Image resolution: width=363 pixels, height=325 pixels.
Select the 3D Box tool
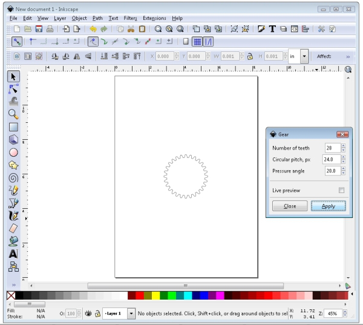[x=13, y=140]
